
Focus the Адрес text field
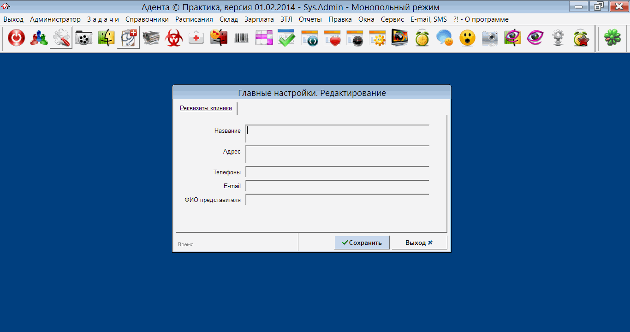(x=337, y=154)
